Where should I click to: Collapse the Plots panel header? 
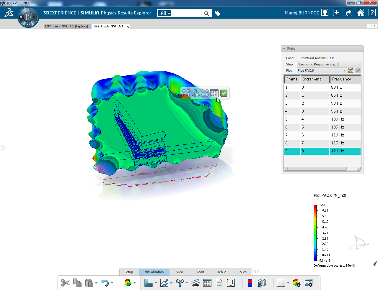(322, 49)
